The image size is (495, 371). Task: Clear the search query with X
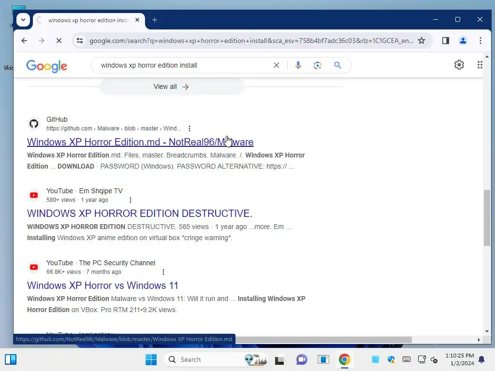pyautogui.click(x=276, y=65)
